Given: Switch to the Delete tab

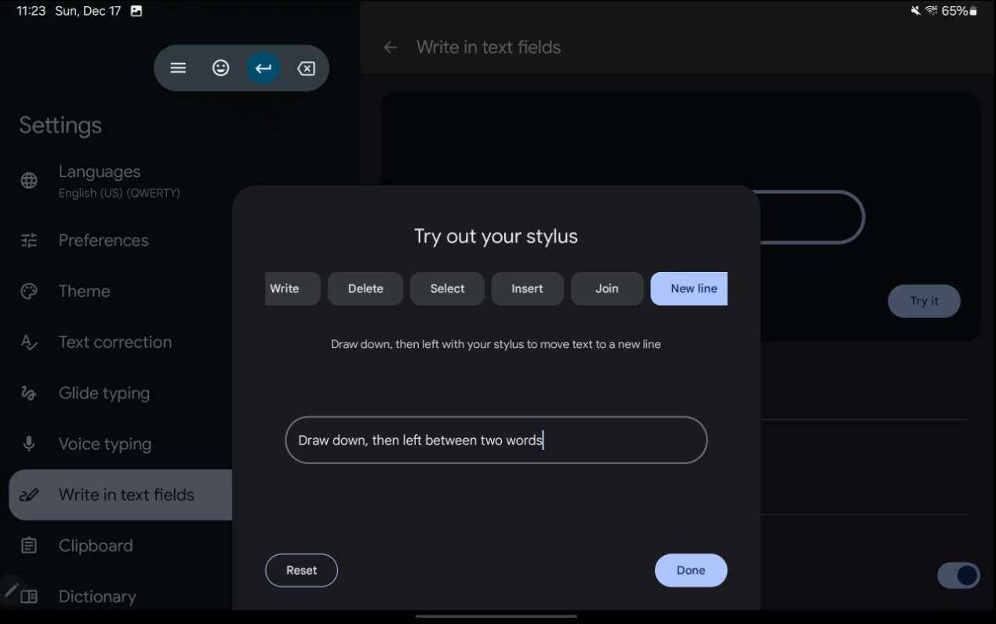Looking at the screenshot, I should (x=365, y=288).
